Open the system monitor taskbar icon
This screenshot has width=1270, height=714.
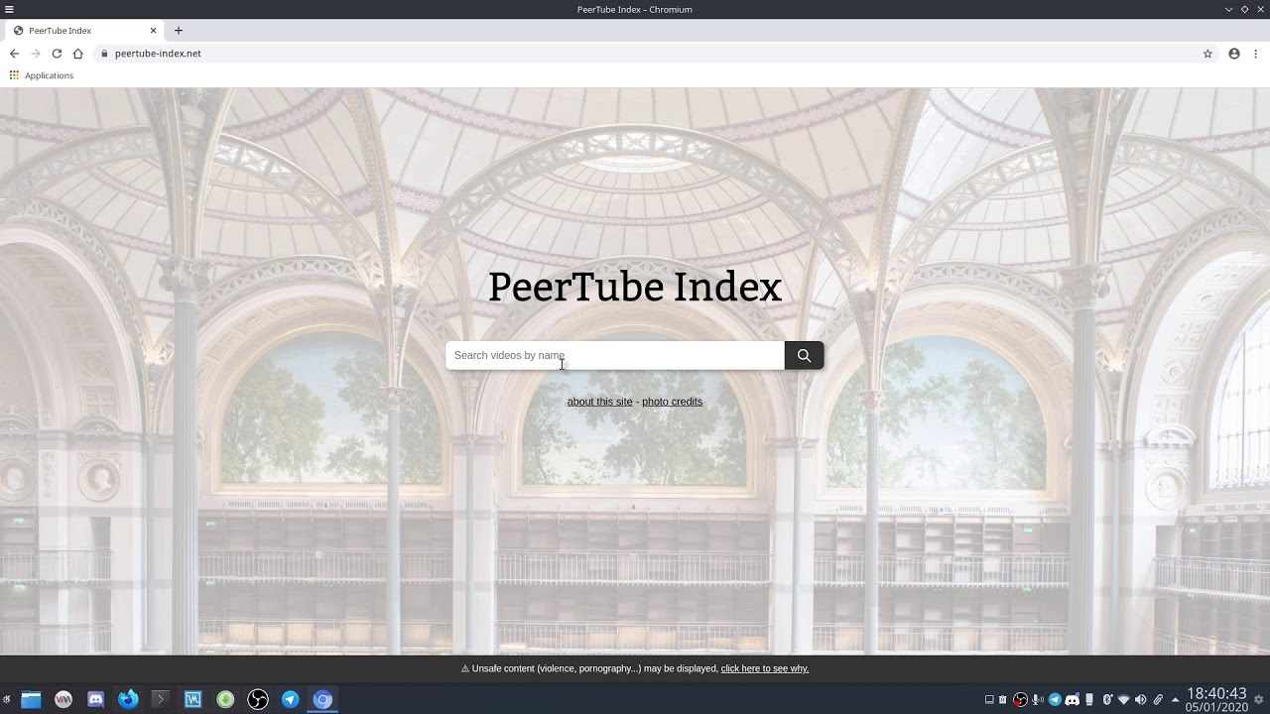point(192,700)
